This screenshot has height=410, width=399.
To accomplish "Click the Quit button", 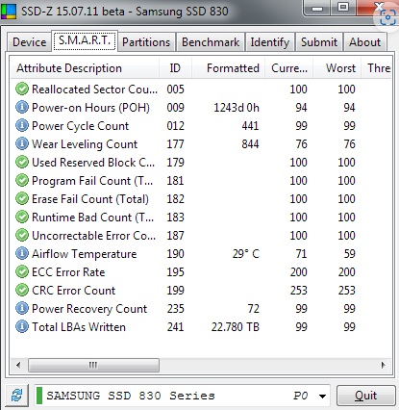I will 366,396.
